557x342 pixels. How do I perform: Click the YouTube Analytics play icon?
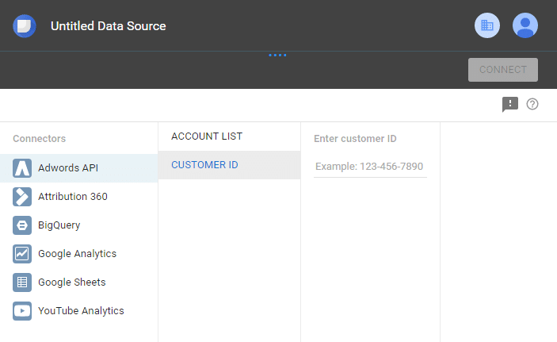point(22,311)
